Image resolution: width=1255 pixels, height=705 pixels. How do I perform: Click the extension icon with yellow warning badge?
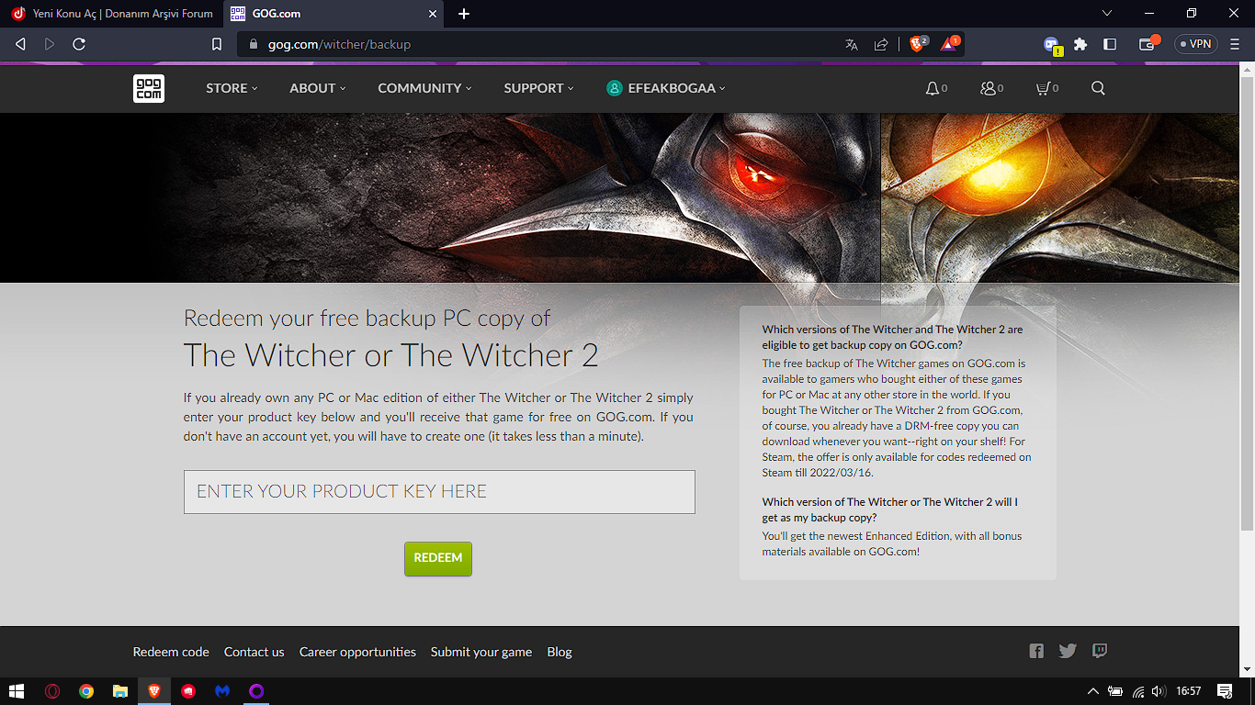click(x=1052, y=45)
